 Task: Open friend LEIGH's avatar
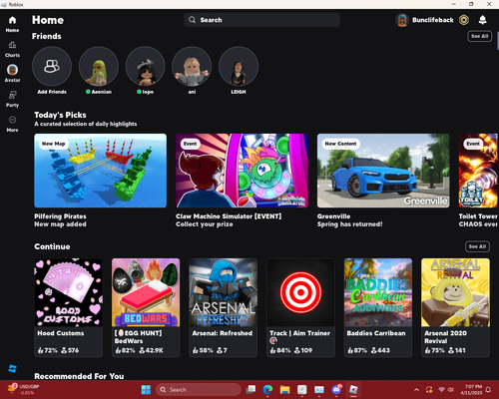pos(239,66)
